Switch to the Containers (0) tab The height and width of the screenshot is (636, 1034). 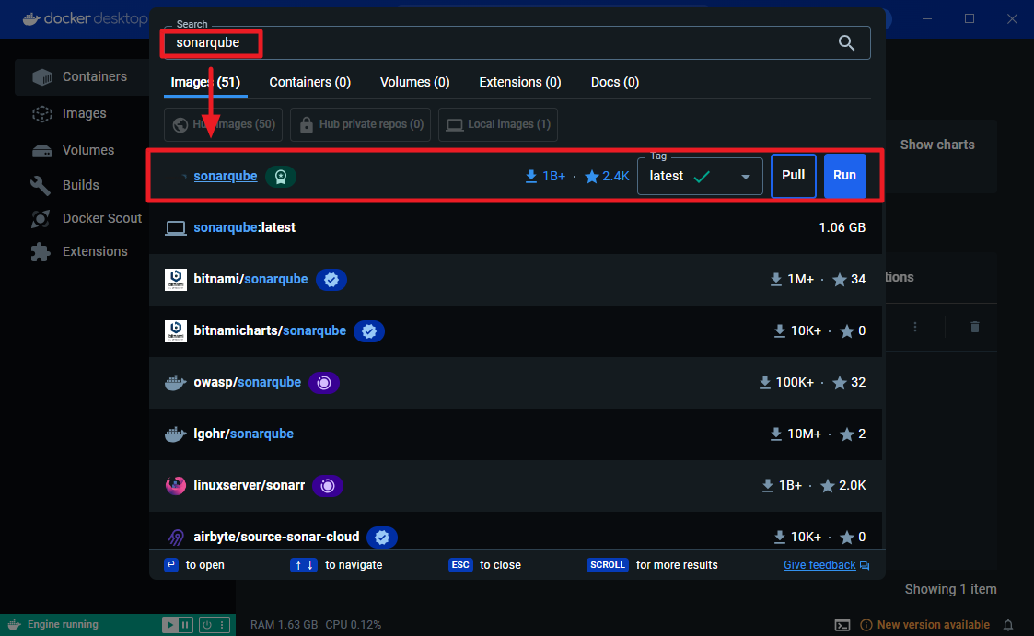pyautogui.click(x=310, y=83)
